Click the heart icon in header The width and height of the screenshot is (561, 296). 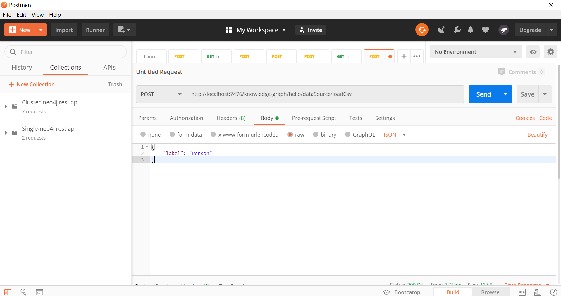[x=486, y=30]
